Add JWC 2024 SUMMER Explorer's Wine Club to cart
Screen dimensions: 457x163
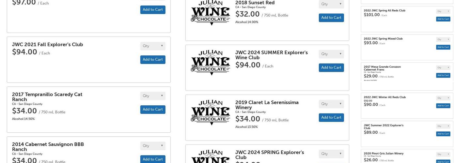[331, 68]
